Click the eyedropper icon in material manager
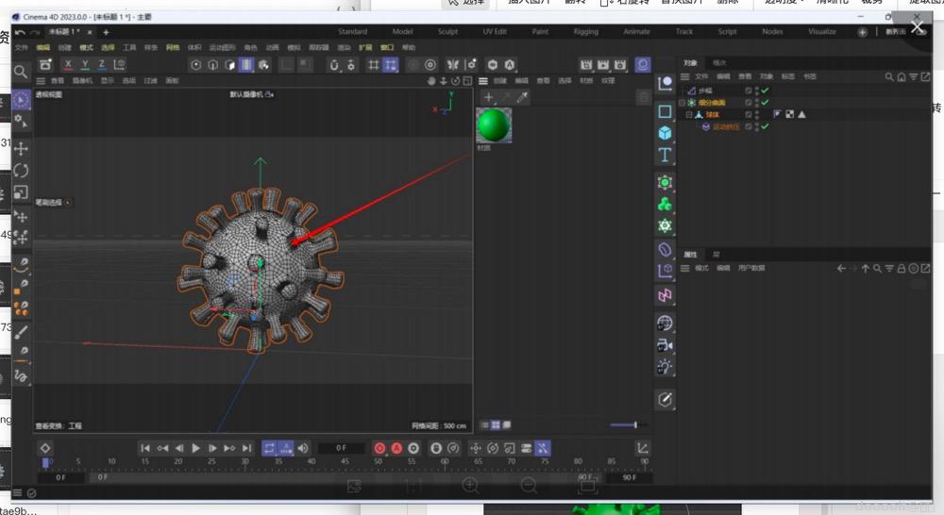Screen dimensions: 944x515 [523, 97]
